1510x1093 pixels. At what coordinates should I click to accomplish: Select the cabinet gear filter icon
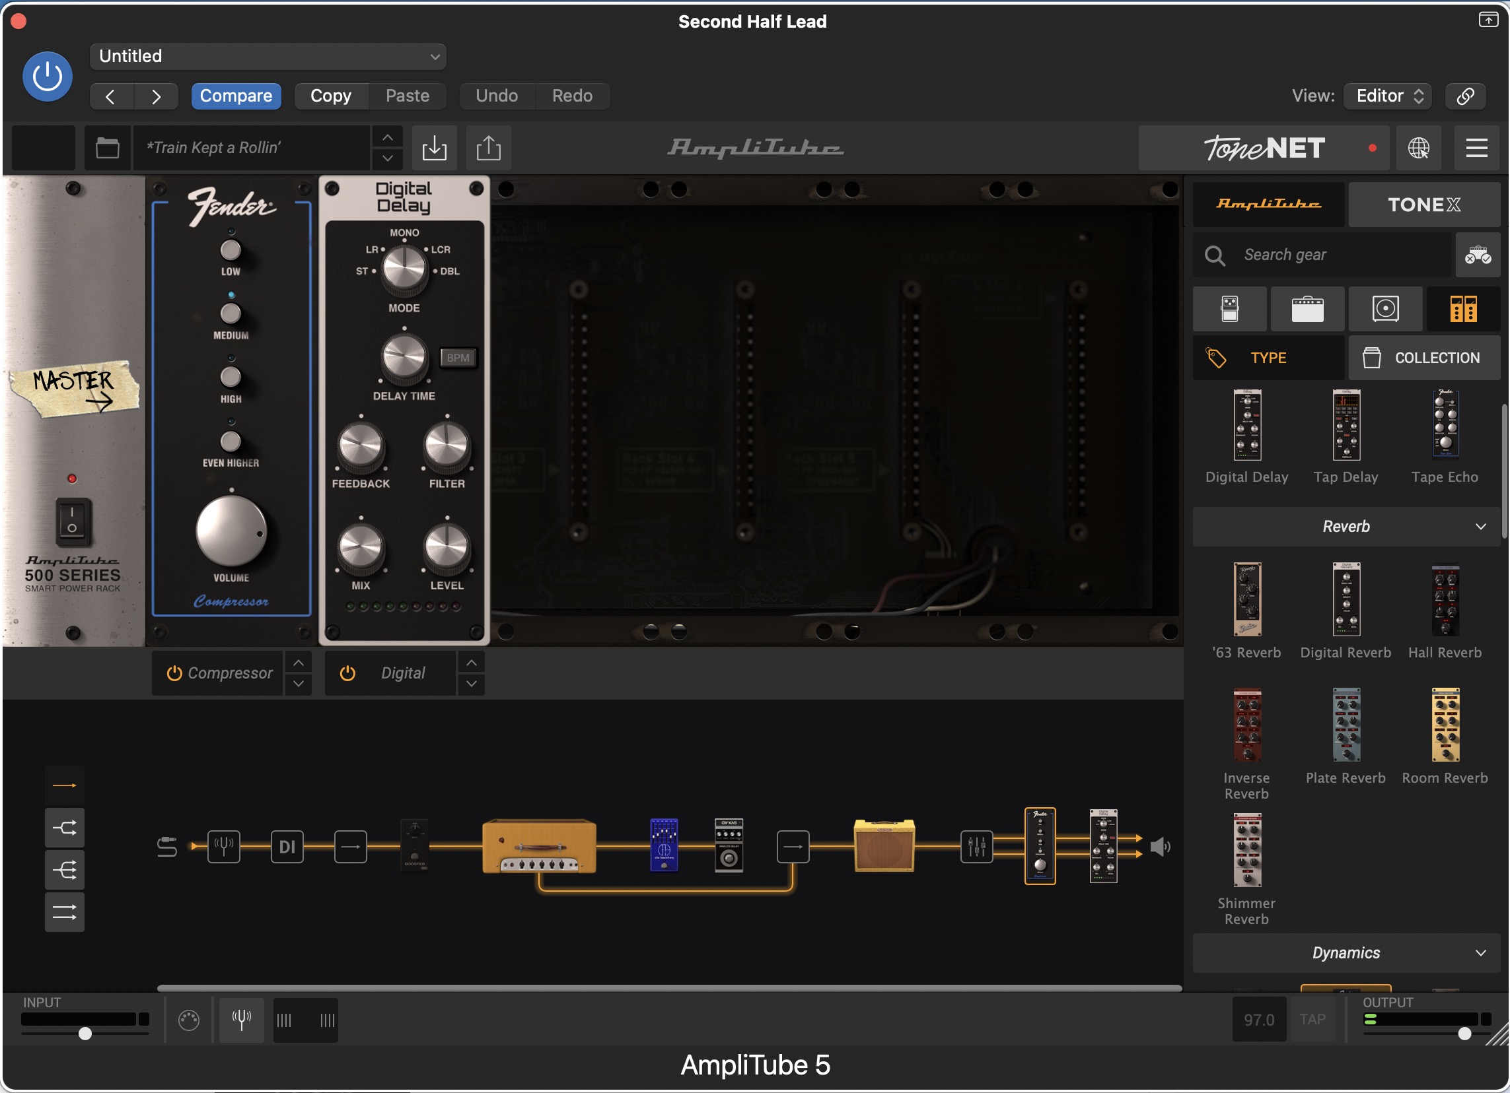click(x=1385, y=309)
